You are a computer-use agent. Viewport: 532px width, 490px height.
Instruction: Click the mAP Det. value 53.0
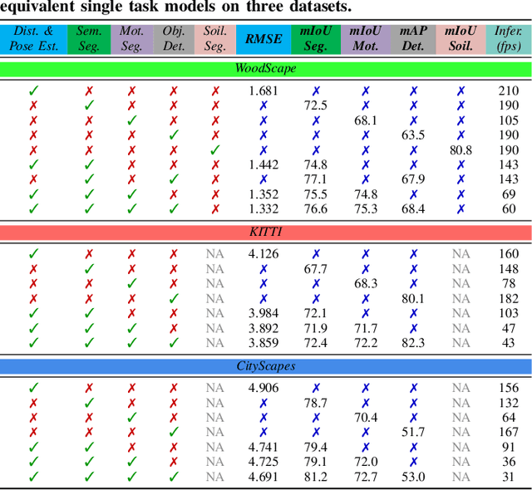pyautogui.click(x=413, y=477)
